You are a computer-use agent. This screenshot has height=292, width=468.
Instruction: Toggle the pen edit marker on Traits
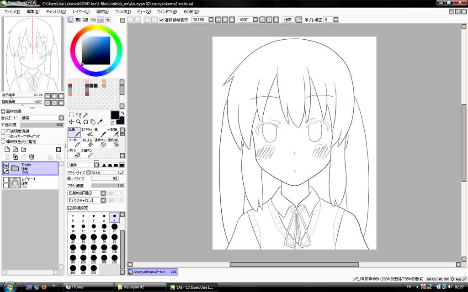[x=5, y=172]
